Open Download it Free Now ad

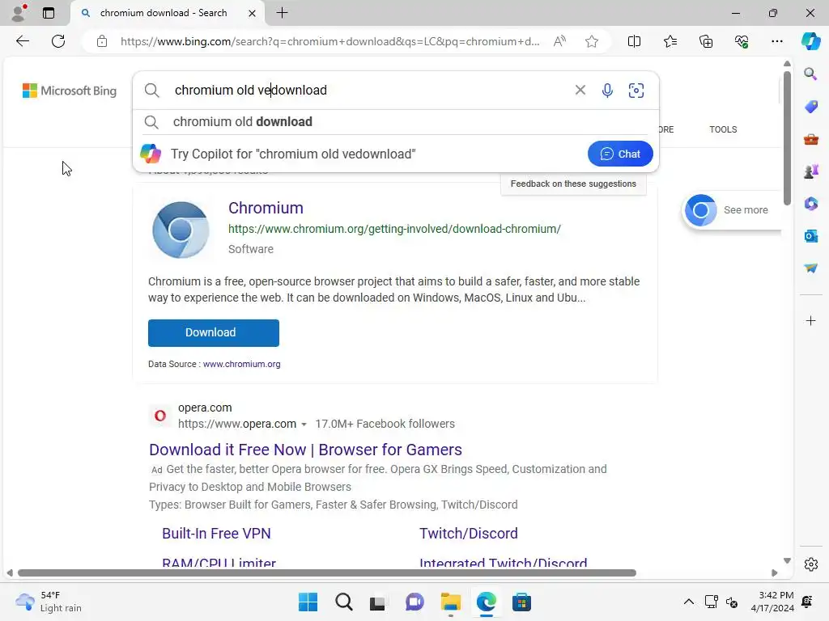point(305,450)
